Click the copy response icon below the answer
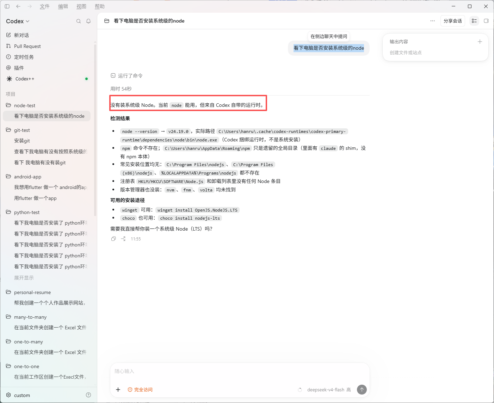494x403 pixels. [113, 239]
